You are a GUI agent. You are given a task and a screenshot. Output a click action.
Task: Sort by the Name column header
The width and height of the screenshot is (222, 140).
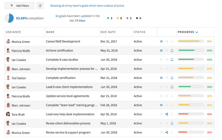(50, 32)
